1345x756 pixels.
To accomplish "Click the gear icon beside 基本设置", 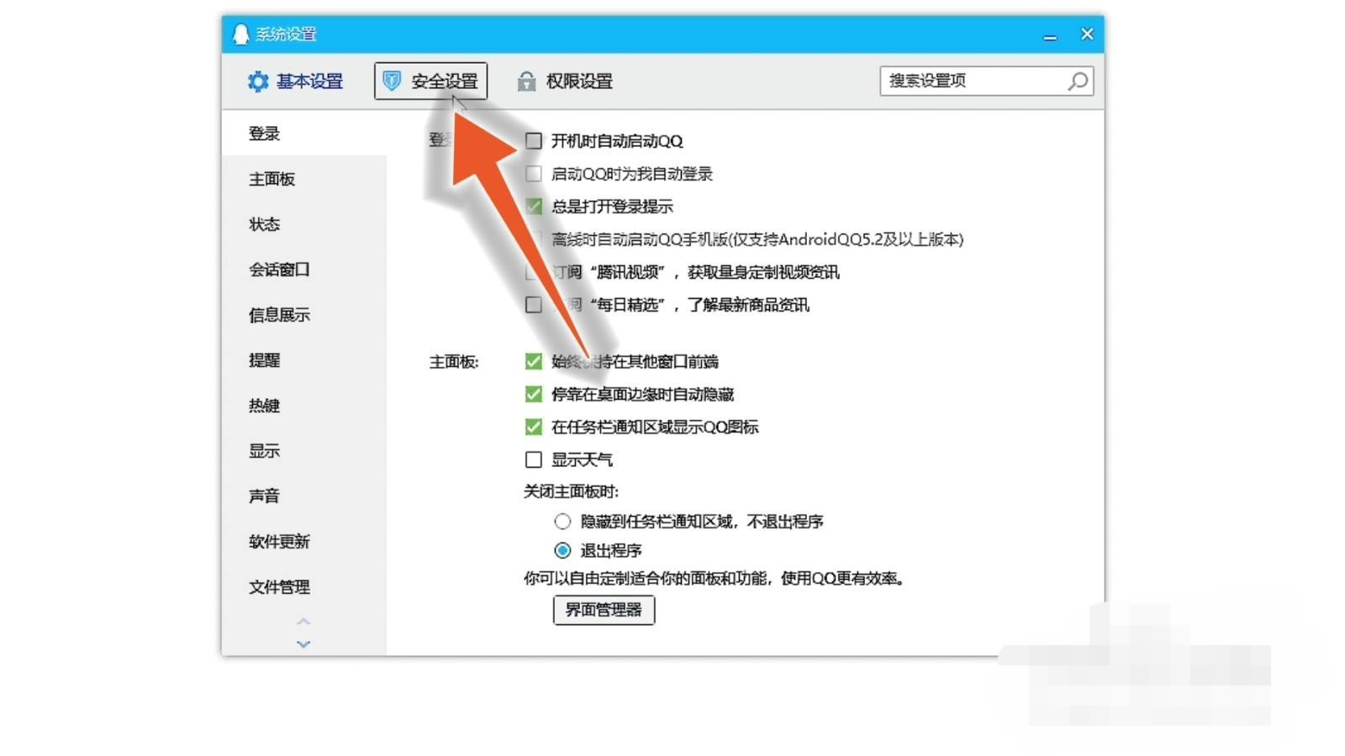I will [258, 81].
